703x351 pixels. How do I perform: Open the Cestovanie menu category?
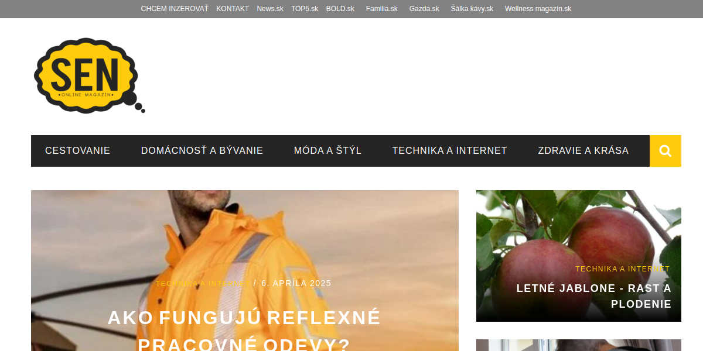tap(77, 151)
